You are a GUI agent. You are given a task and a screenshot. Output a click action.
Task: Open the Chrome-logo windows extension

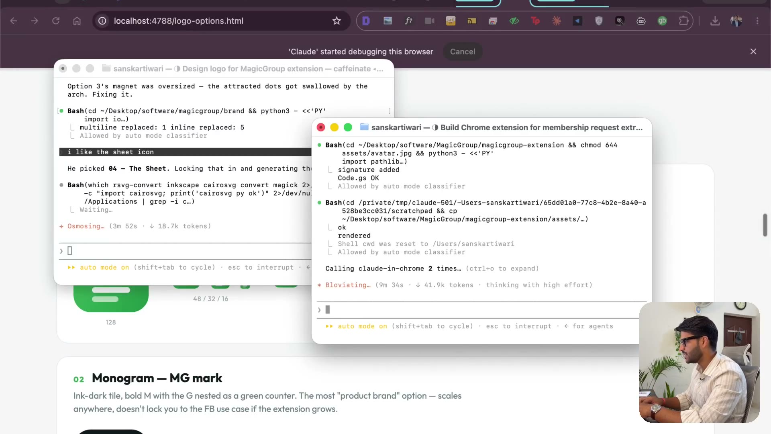[x=493, y=21]
